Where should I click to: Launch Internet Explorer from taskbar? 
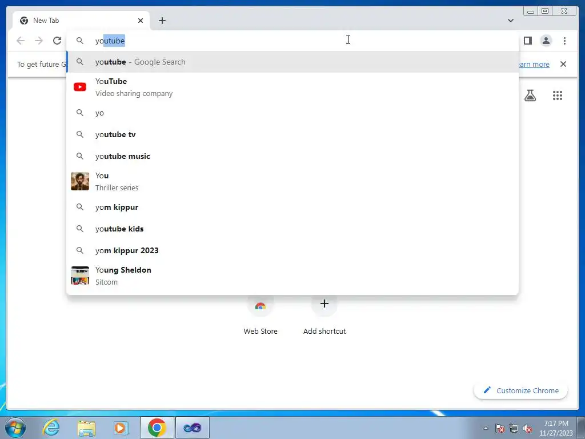[x=51, y=428]
